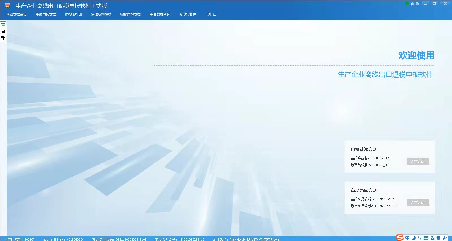The height and width of the screenshot is (241, 452).
Task: Open the 撤销申报数据 menu
Action: click(x=131, y=14)
